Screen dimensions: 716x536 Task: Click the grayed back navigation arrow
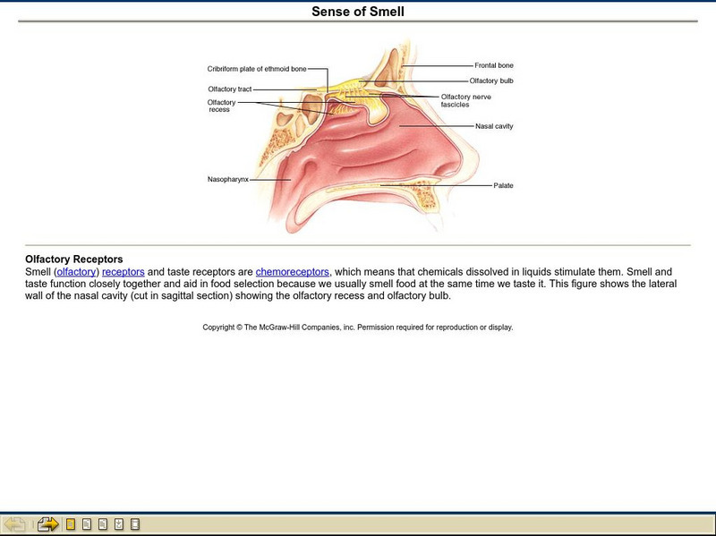pyautogui.click(x=15, y=523)
